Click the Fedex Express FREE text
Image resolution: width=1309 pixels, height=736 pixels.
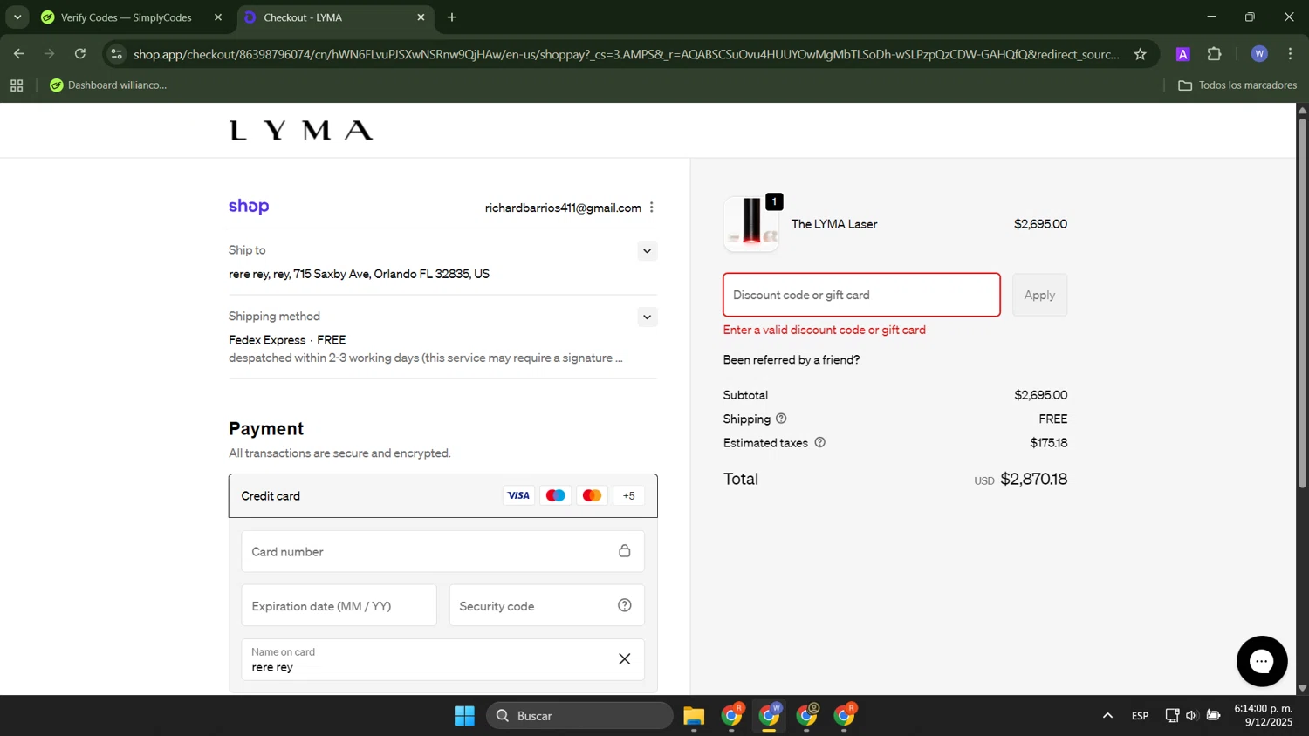287,340
